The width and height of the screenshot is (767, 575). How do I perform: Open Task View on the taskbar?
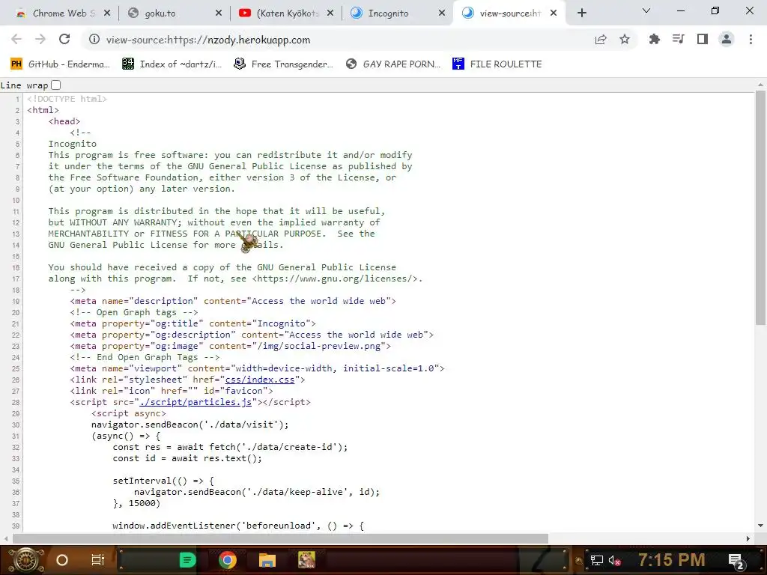coord(98,560)
